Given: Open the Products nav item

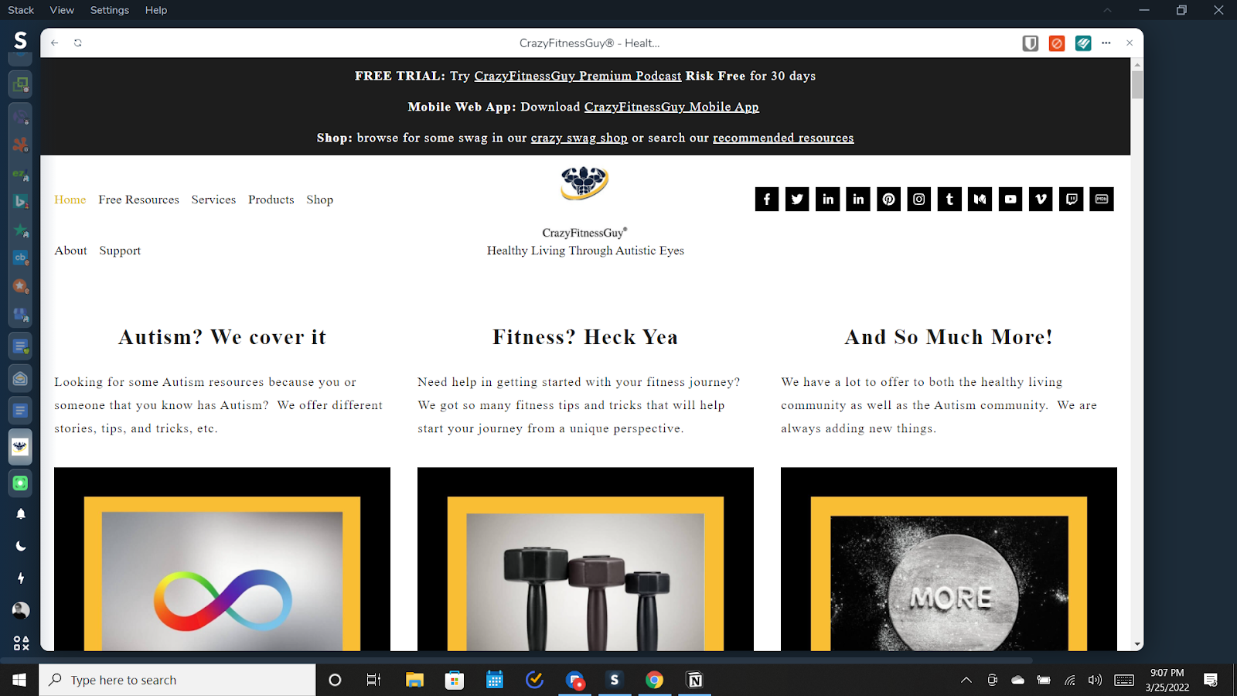Looking at the screenshot, I should coord(271,200).
